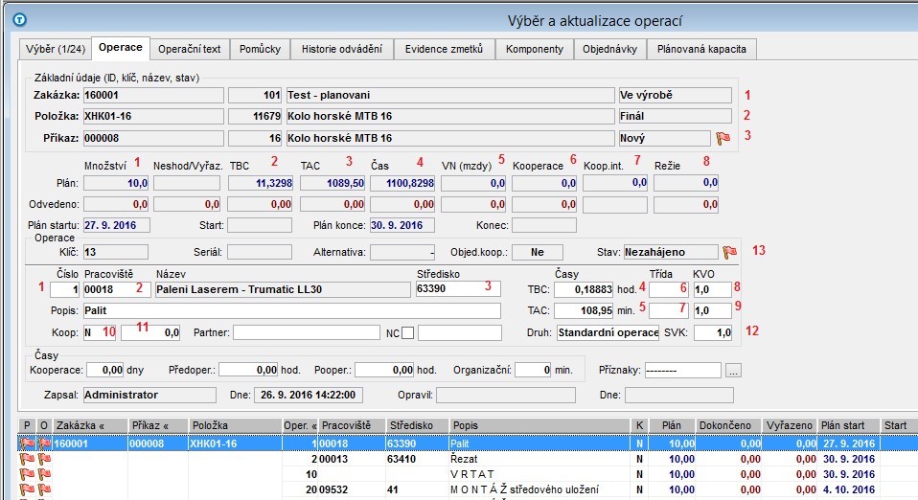Click the Kooperace dny field
918x500 pixels.
coord(105,371)
